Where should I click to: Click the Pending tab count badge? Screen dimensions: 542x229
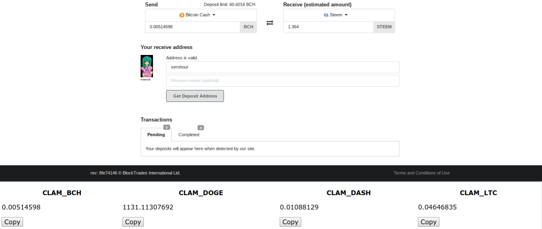click(x=167, y=127)
